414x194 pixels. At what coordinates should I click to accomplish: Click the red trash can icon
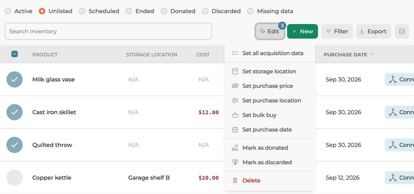tap(235, 181)
